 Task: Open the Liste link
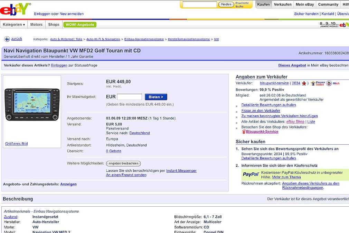point(311,122)
